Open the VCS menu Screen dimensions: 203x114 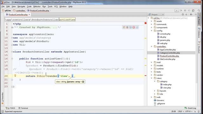tap(56, 6)
